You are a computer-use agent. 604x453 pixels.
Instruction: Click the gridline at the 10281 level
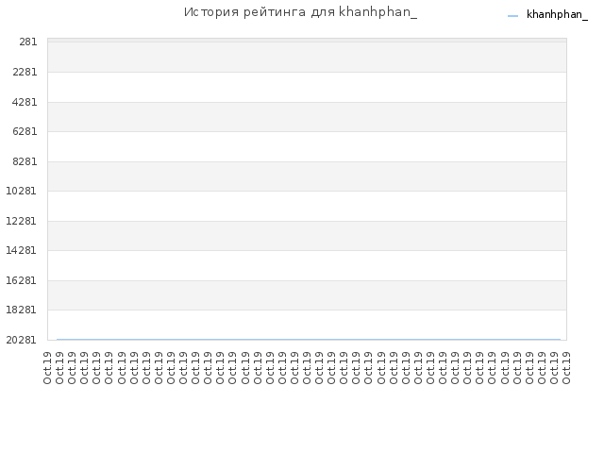coord(307,191)
